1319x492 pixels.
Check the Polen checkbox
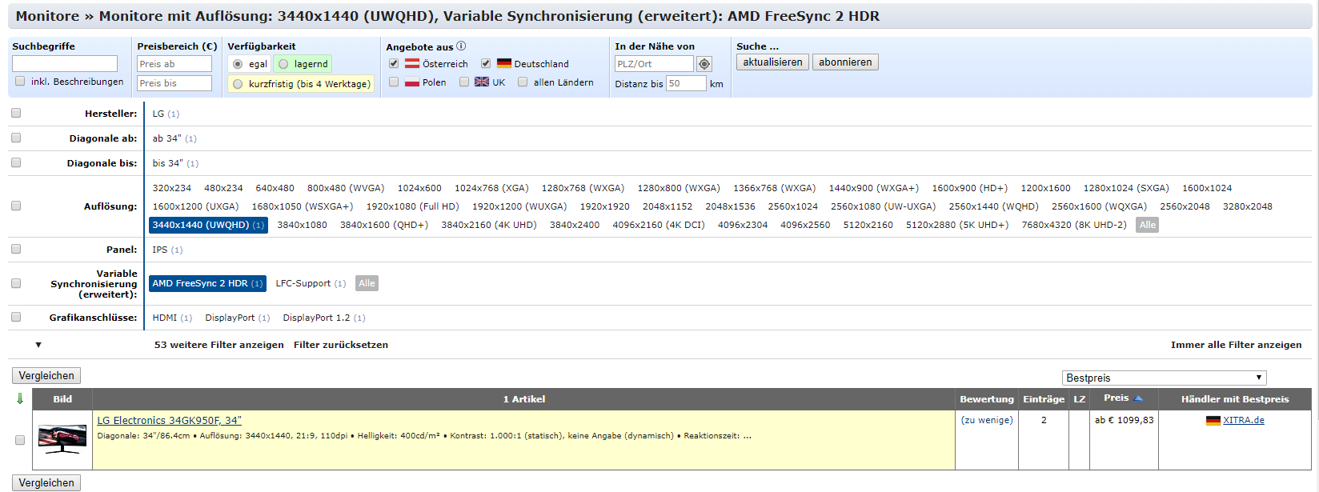pyautogui.click(x=394, y=82)
